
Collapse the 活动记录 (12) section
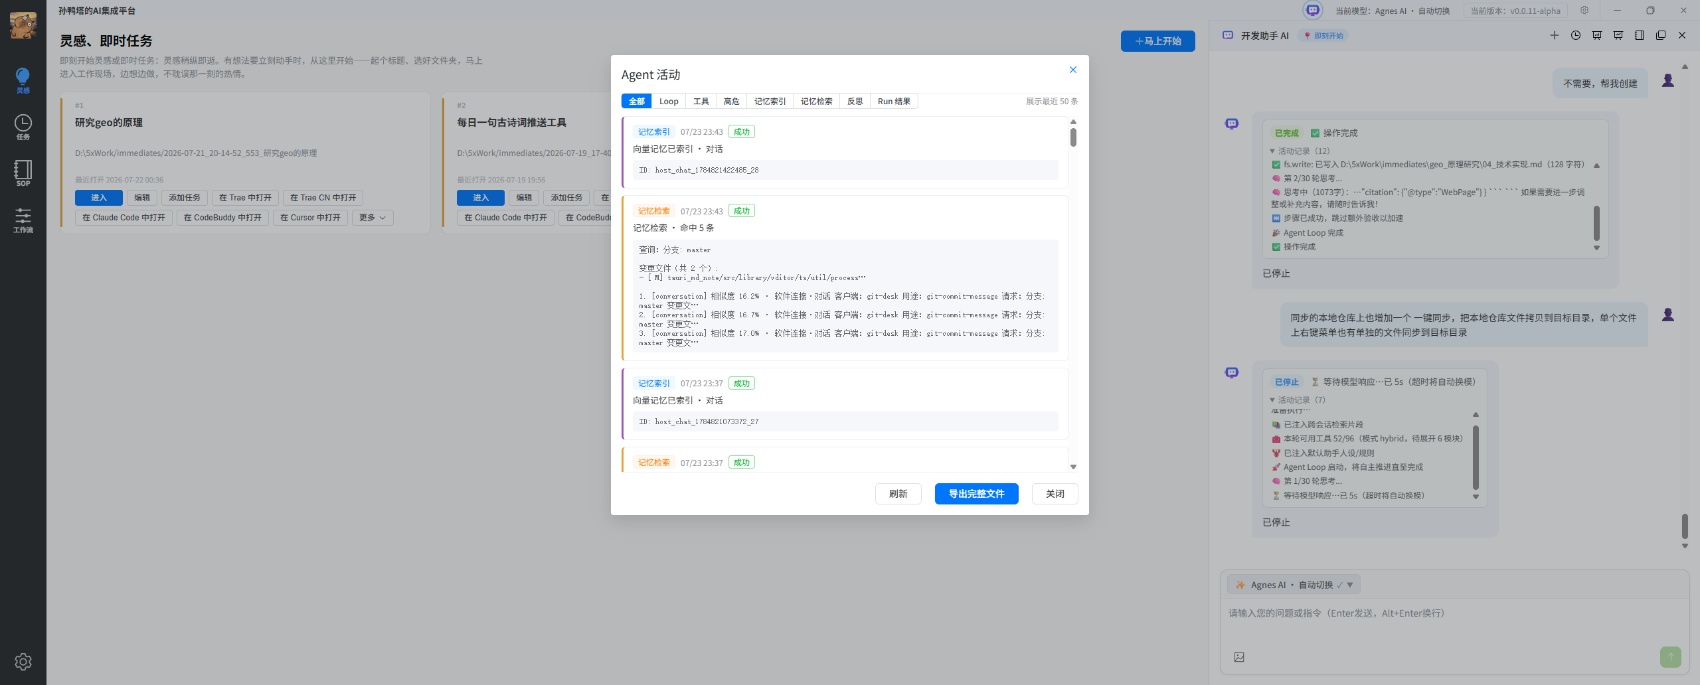pos(1301,151)
